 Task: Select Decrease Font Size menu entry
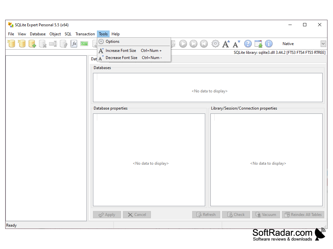pyautogui.click(x=134, y=58)
